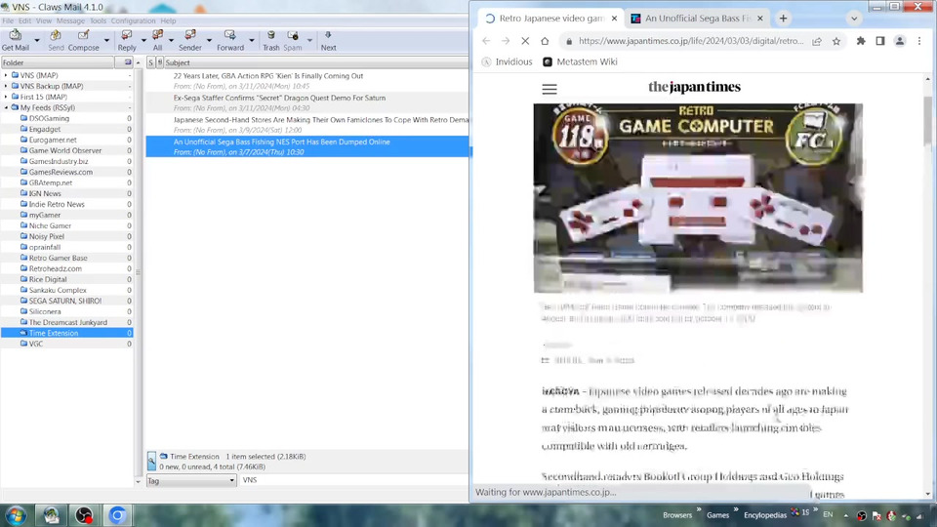Screen dimensions: 937x527
Task: Open Japan Times hamburger menu
Action: pos(550,89)
